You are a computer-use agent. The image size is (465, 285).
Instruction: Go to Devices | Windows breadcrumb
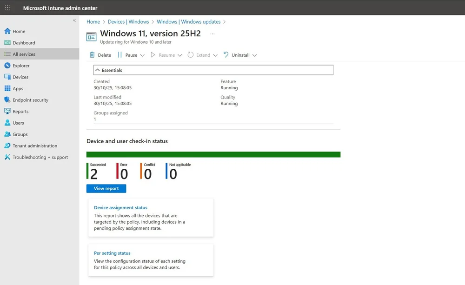click(x=128, y=22)
